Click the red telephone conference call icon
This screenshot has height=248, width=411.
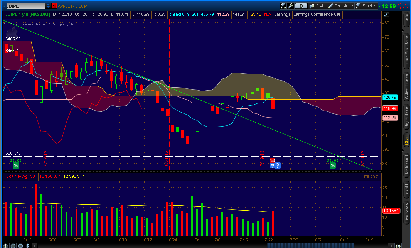273,160
